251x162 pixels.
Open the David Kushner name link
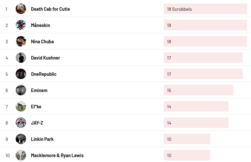coord(45,58)
